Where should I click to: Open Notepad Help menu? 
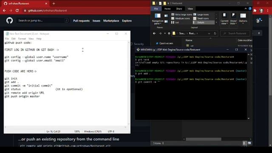[x=39, y=39]
